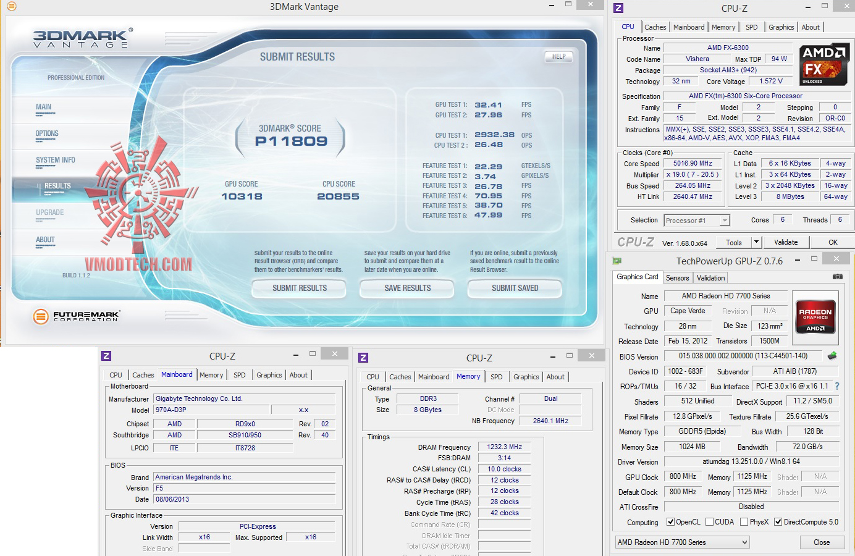Click the AMD FX processor logo
The image size is (855, 556).
point(824,64)
